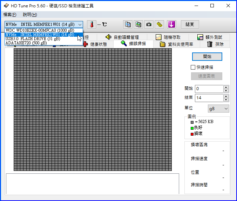
Task: Click the green 良好 legend swatch
Action: (x=192, y=128)
